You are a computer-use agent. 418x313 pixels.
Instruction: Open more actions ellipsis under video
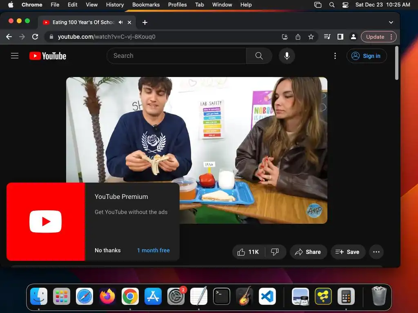click(x=376, y=252)
